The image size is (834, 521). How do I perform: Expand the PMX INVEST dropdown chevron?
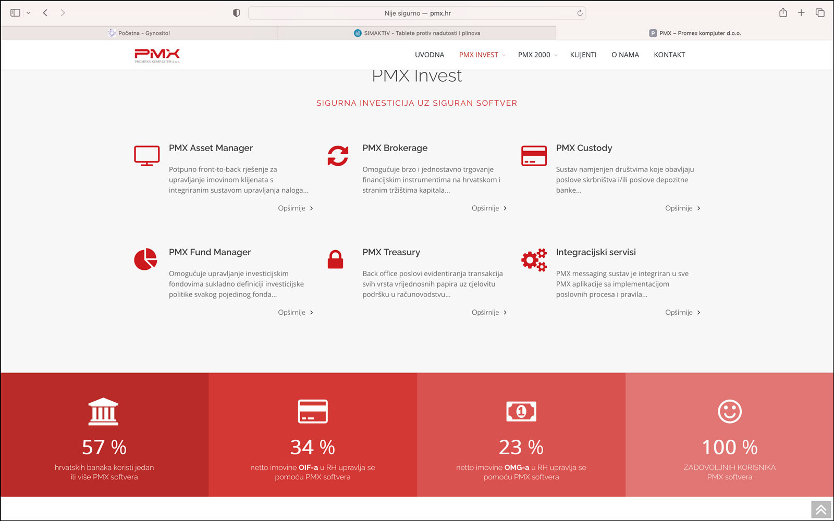pos(504,55)
